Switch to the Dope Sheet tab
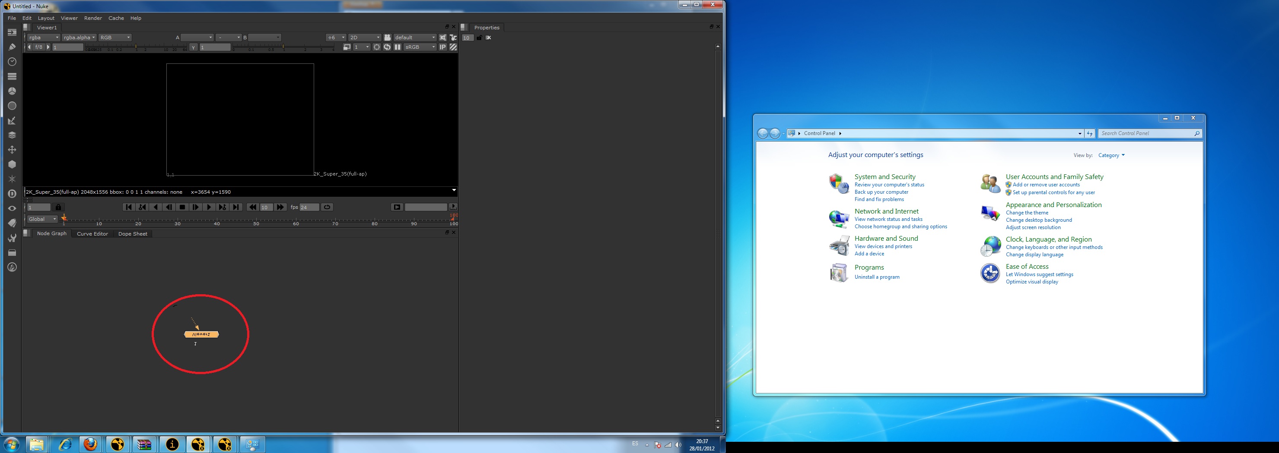Screen dimensions: 1279x453 pyautogui.click(x=133, y=234)
